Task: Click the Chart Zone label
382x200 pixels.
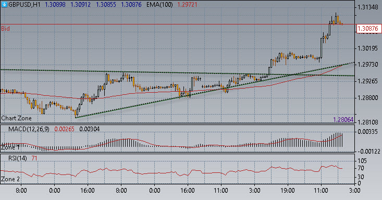Action: pyautogui.click(x=16, y=118)
